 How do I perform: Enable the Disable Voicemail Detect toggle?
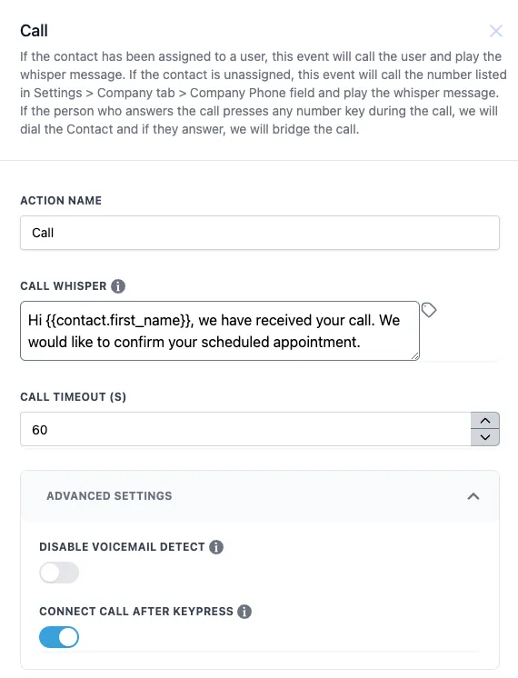pyautogui.click(x=59, y=573)
